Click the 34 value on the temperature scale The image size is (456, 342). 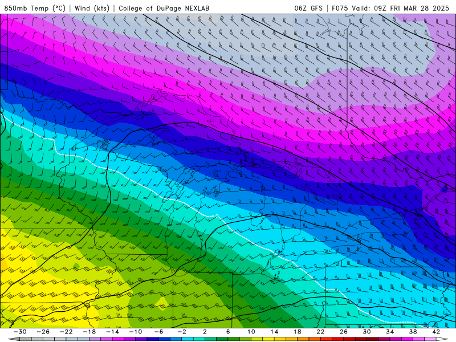[x=390, y=332]
